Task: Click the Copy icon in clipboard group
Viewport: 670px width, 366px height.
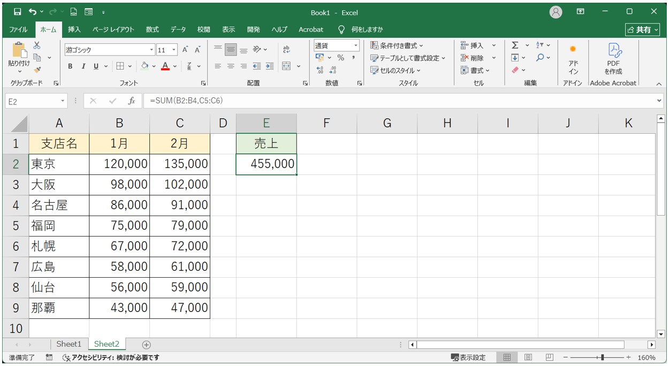Action: (x=37, y=57)
